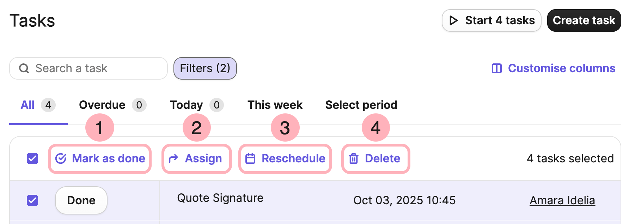Switch to the This week tab
Viewport: 629px width, 224px height.
point(275,105)
